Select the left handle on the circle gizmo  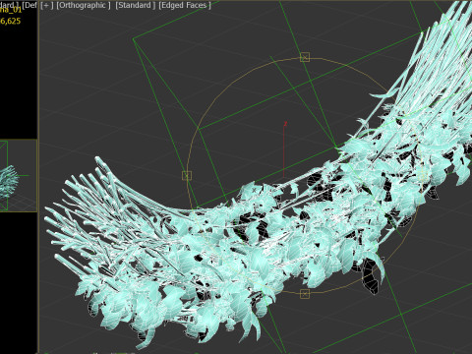click(x=187, y=176)
